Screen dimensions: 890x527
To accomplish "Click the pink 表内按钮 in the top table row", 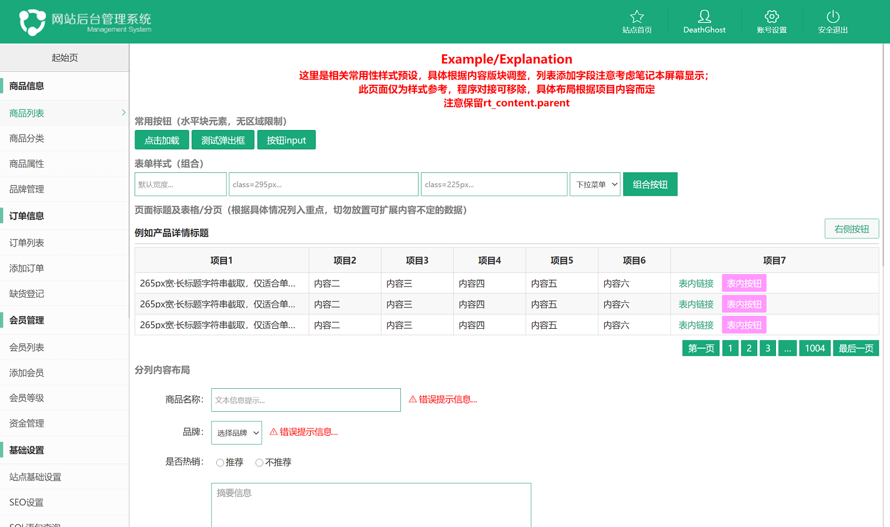I will 744,283.
